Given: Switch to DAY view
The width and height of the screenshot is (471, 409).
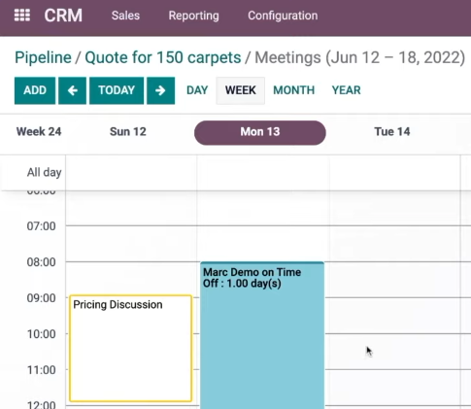Looking at the screenshot, I should [197, 90].
